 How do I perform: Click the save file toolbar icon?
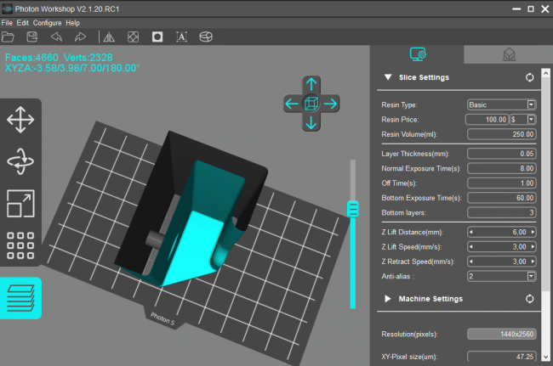point(32,37)
